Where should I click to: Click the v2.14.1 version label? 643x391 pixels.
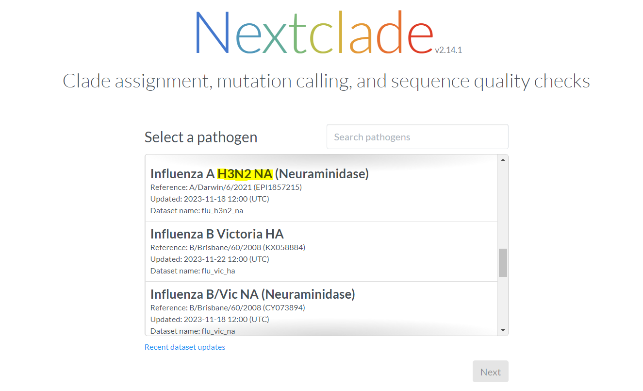(x=448, y=50)
